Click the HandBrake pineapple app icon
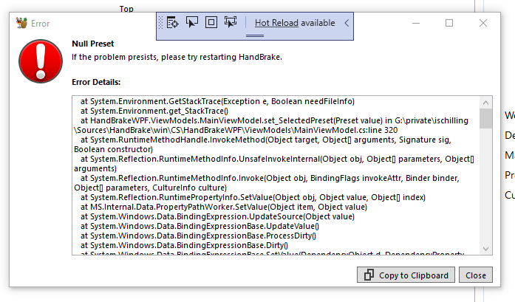The height and width of the screenshot is (302, 515). click(21, 23)
